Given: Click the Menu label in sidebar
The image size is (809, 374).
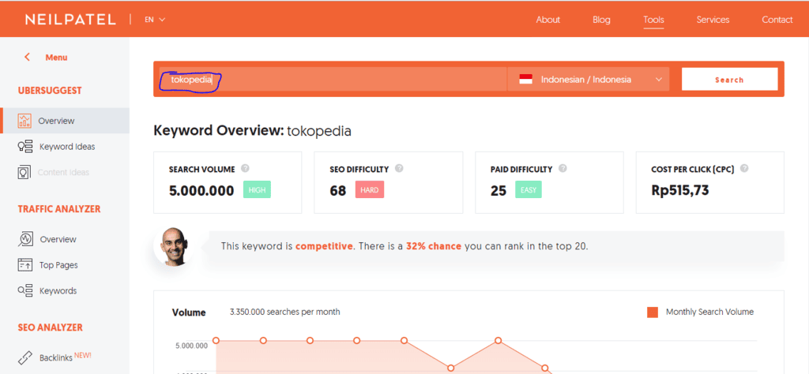Looking at the screenshot, I should click(56, 57).
